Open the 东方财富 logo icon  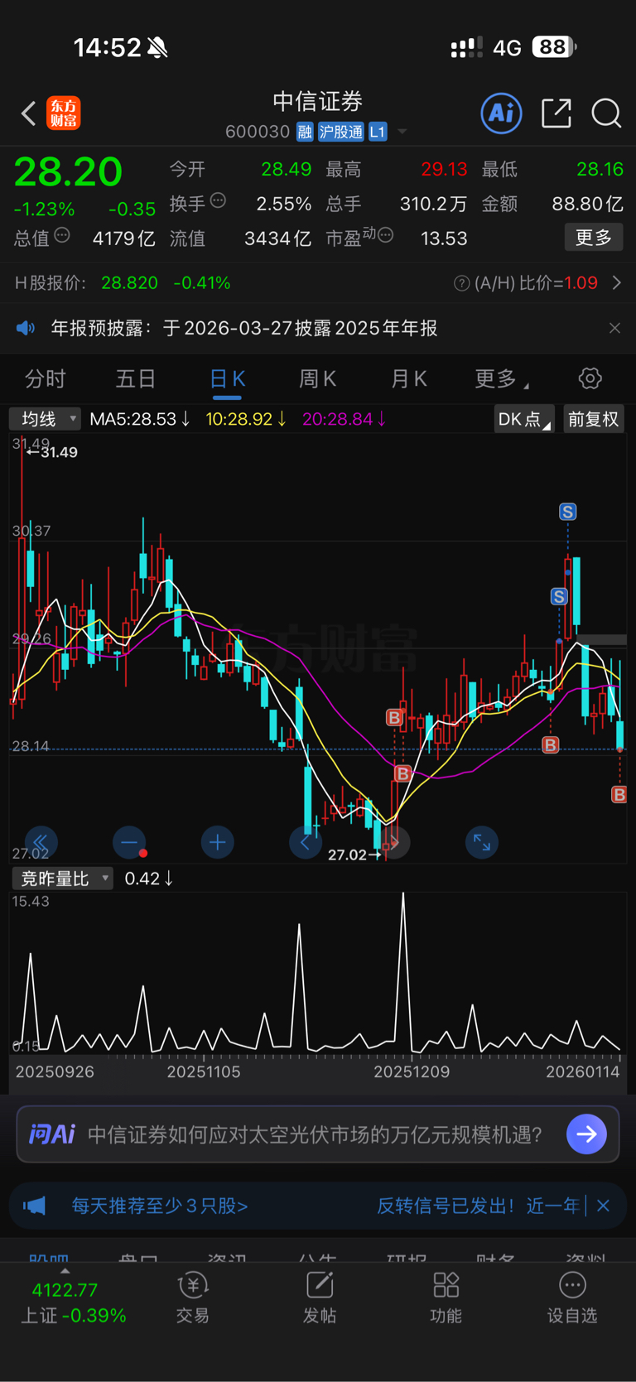(64, 113)
